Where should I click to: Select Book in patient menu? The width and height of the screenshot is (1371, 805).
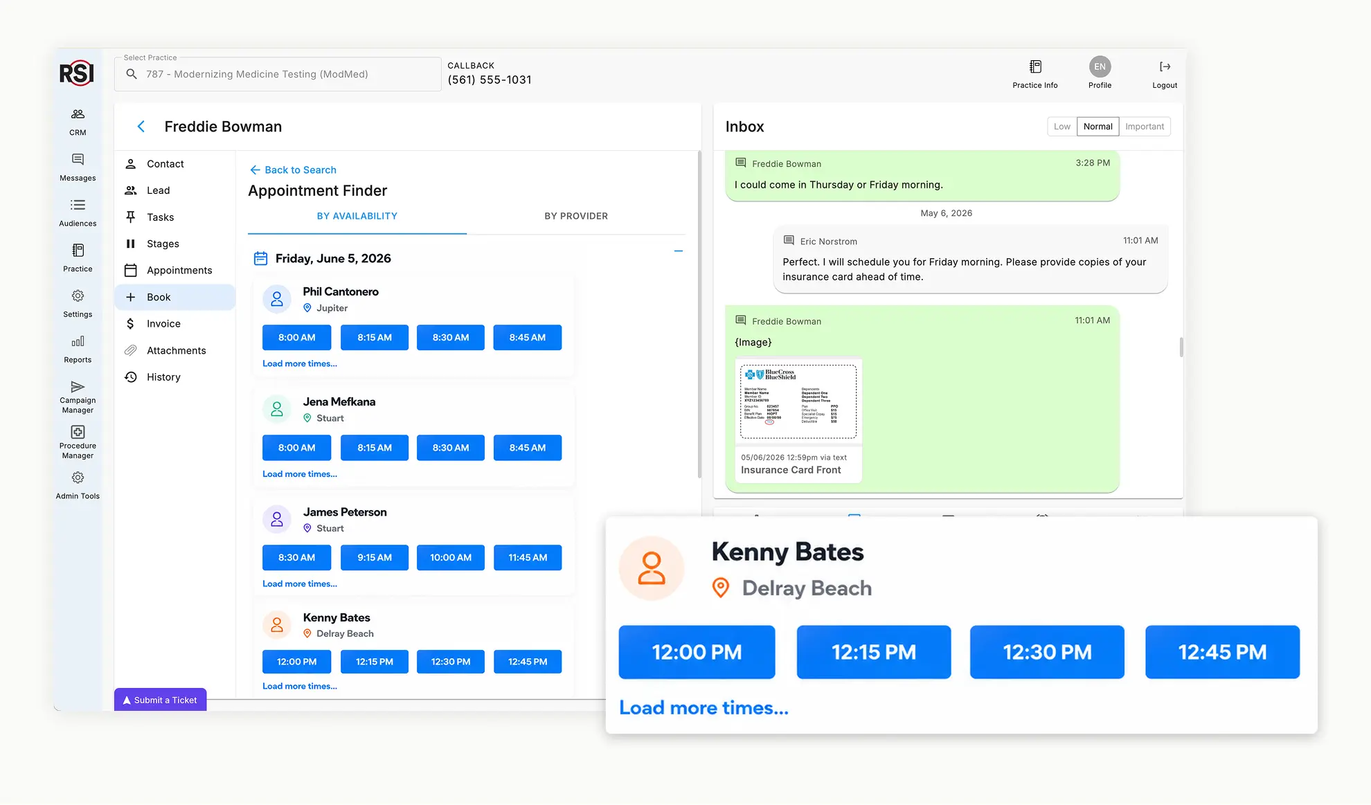point(175,297)
